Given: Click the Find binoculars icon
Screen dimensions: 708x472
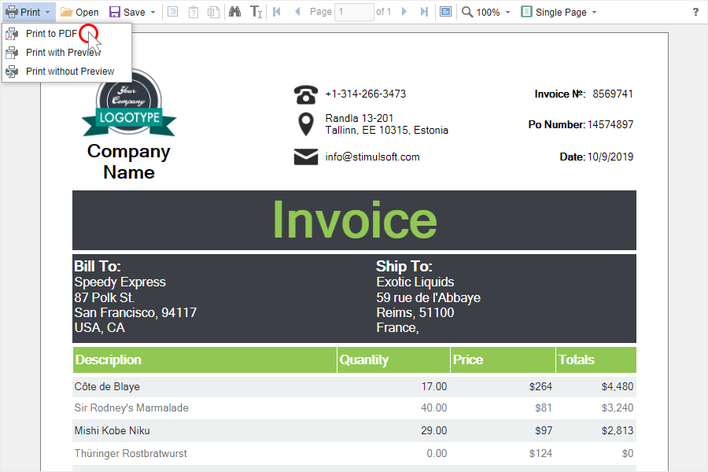Looking at the screenshot, I should click(234, 13).
